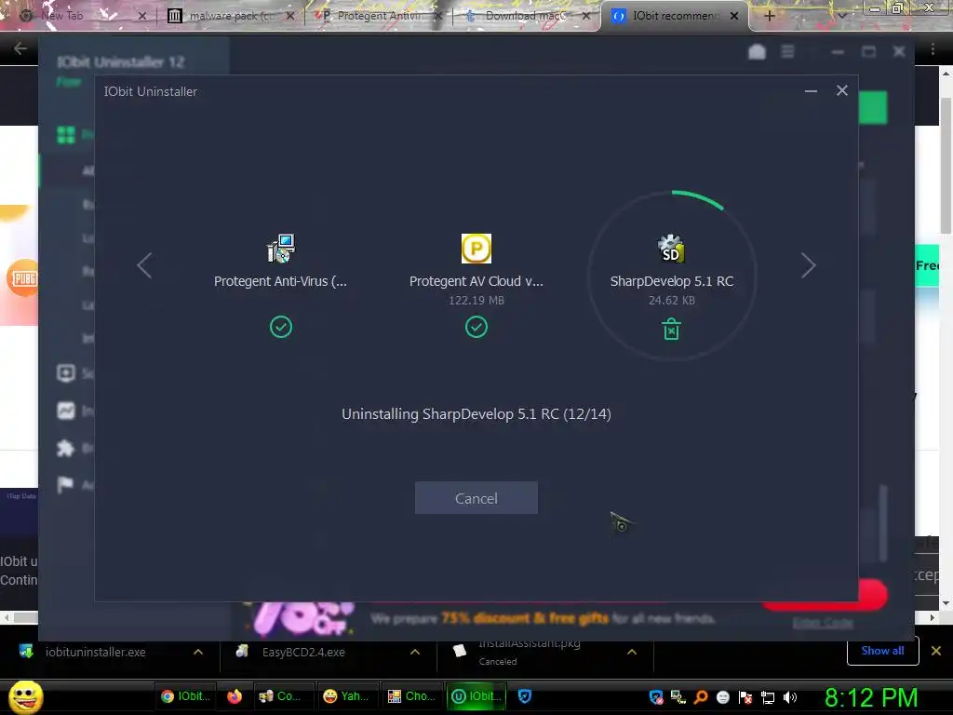Viewport: 953px width, 715px height.
Task: Click the canceled InstallAssistant.pkg download
Action: 529,652
